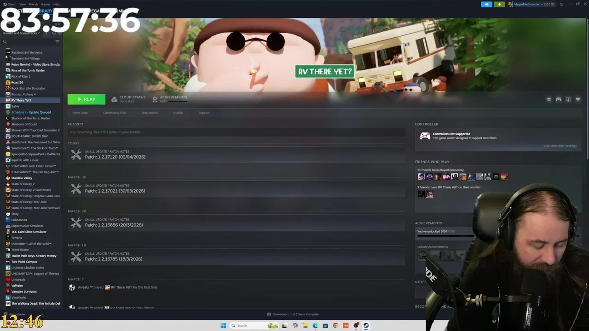Viewport: 589px width, 331px height.
Task: Open Patch 1.2.17021 (30/03/2026) notes
Action: (x=236, y=189)
